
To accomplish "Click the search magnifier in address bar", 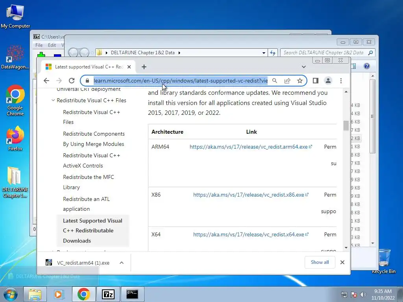I will (274, 81).
